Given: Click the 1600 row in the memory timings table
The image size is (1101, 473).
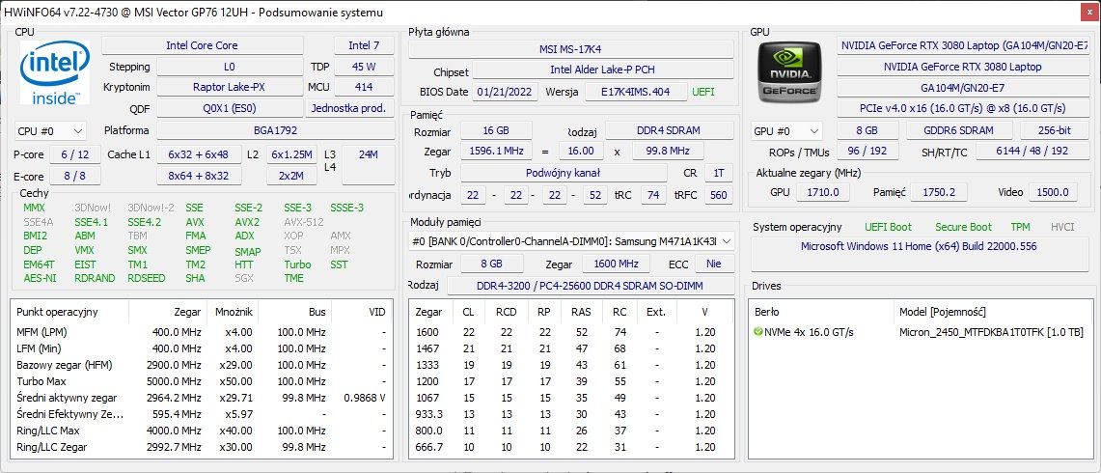Looking at the screenshot, I should (572, 332).
